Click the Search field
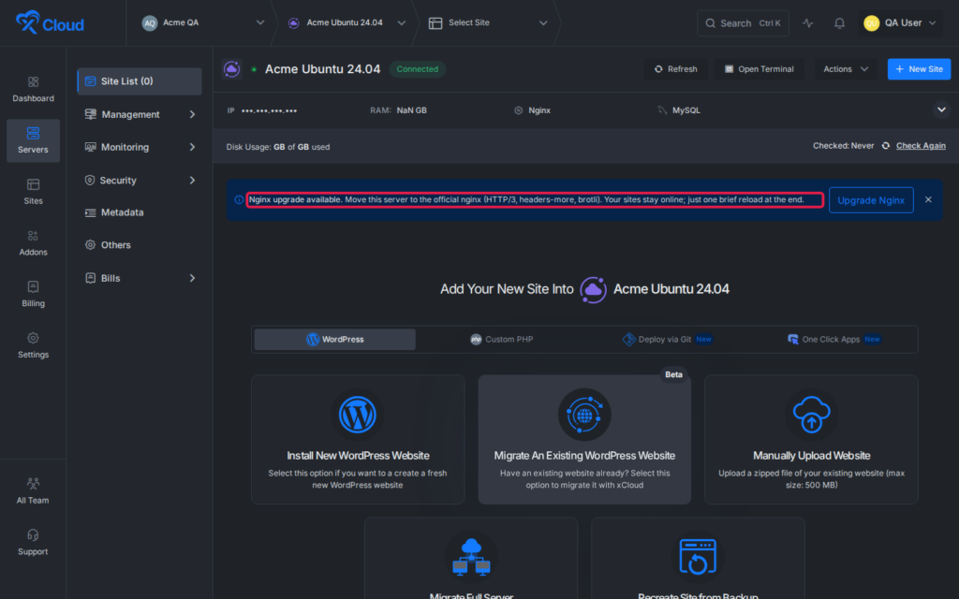The image size is (959, 599). tap(743, 23)
